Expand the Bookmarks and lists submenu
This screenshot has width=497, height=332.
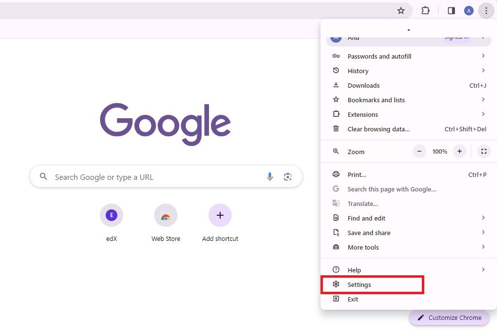pyautogui.click(x=376, y=100)
